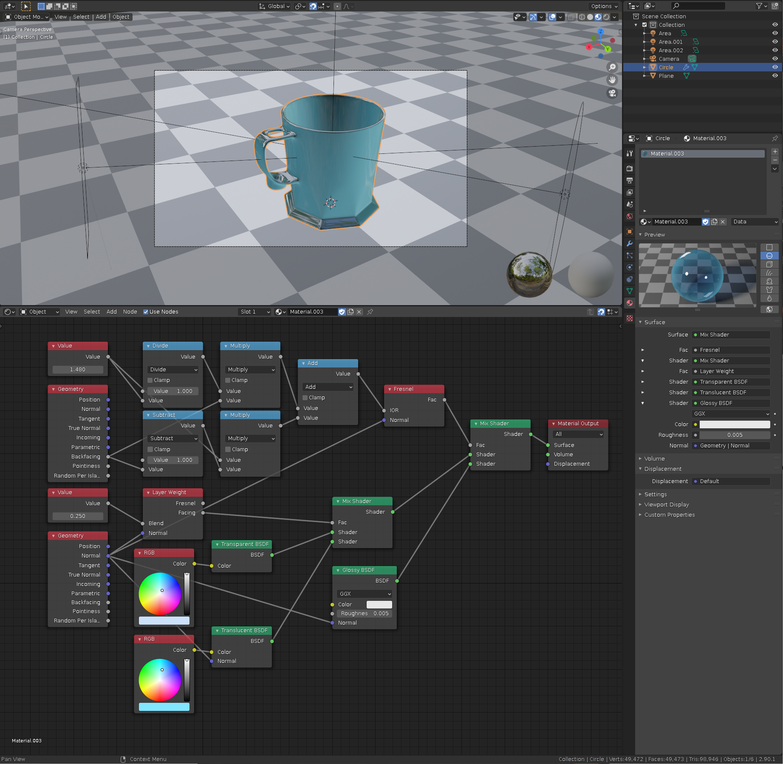
Task: Open the Options dropdown in viewport header
Action: (x=604, y=6)
